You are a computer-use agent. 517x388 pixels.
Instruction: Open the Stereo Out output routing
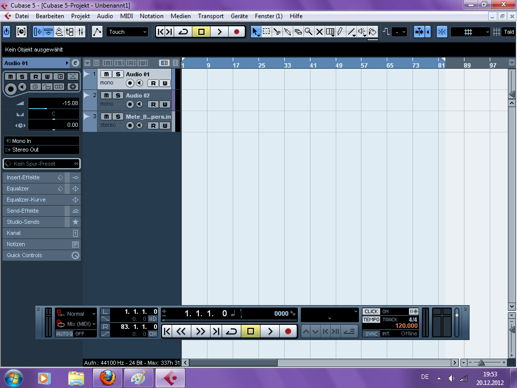pos(41,150)
